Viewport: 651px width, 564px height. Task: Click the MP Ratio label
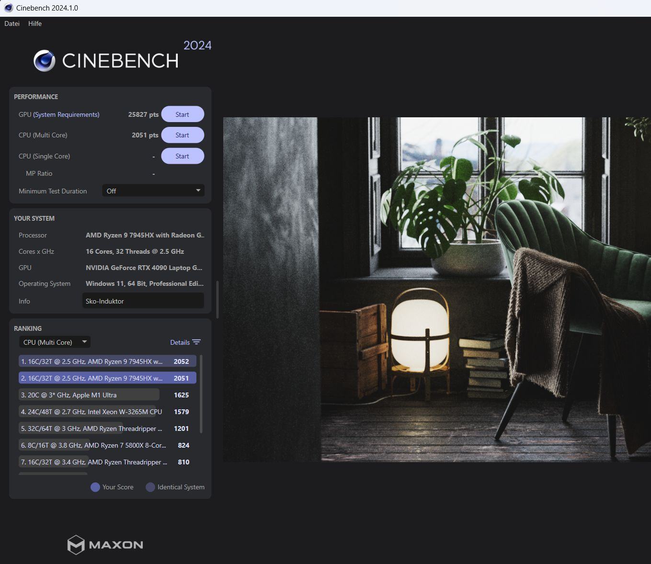pyautogui.click(x=39, y=173)
